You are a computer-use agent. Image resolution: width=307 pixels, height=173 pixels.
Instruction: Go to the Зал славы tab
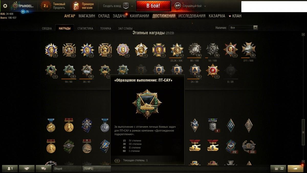coord(125,28)
